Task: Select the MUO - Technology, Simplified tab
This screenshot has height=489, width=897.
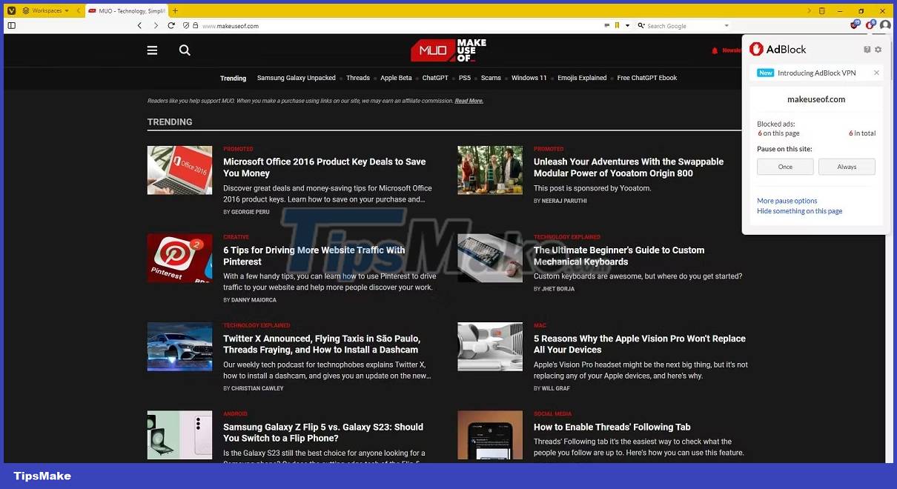Action: (126, 11)
